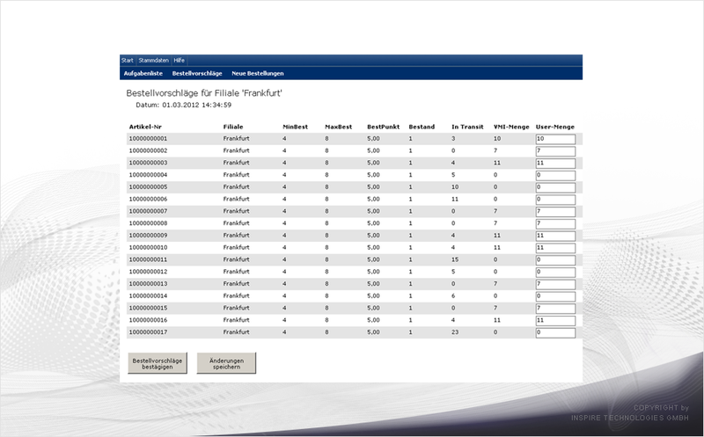The image size is (704, 437).
Task: Edit User-Menge field for article 10000000004
Action: pyautogui.click(x=555, y=176)
